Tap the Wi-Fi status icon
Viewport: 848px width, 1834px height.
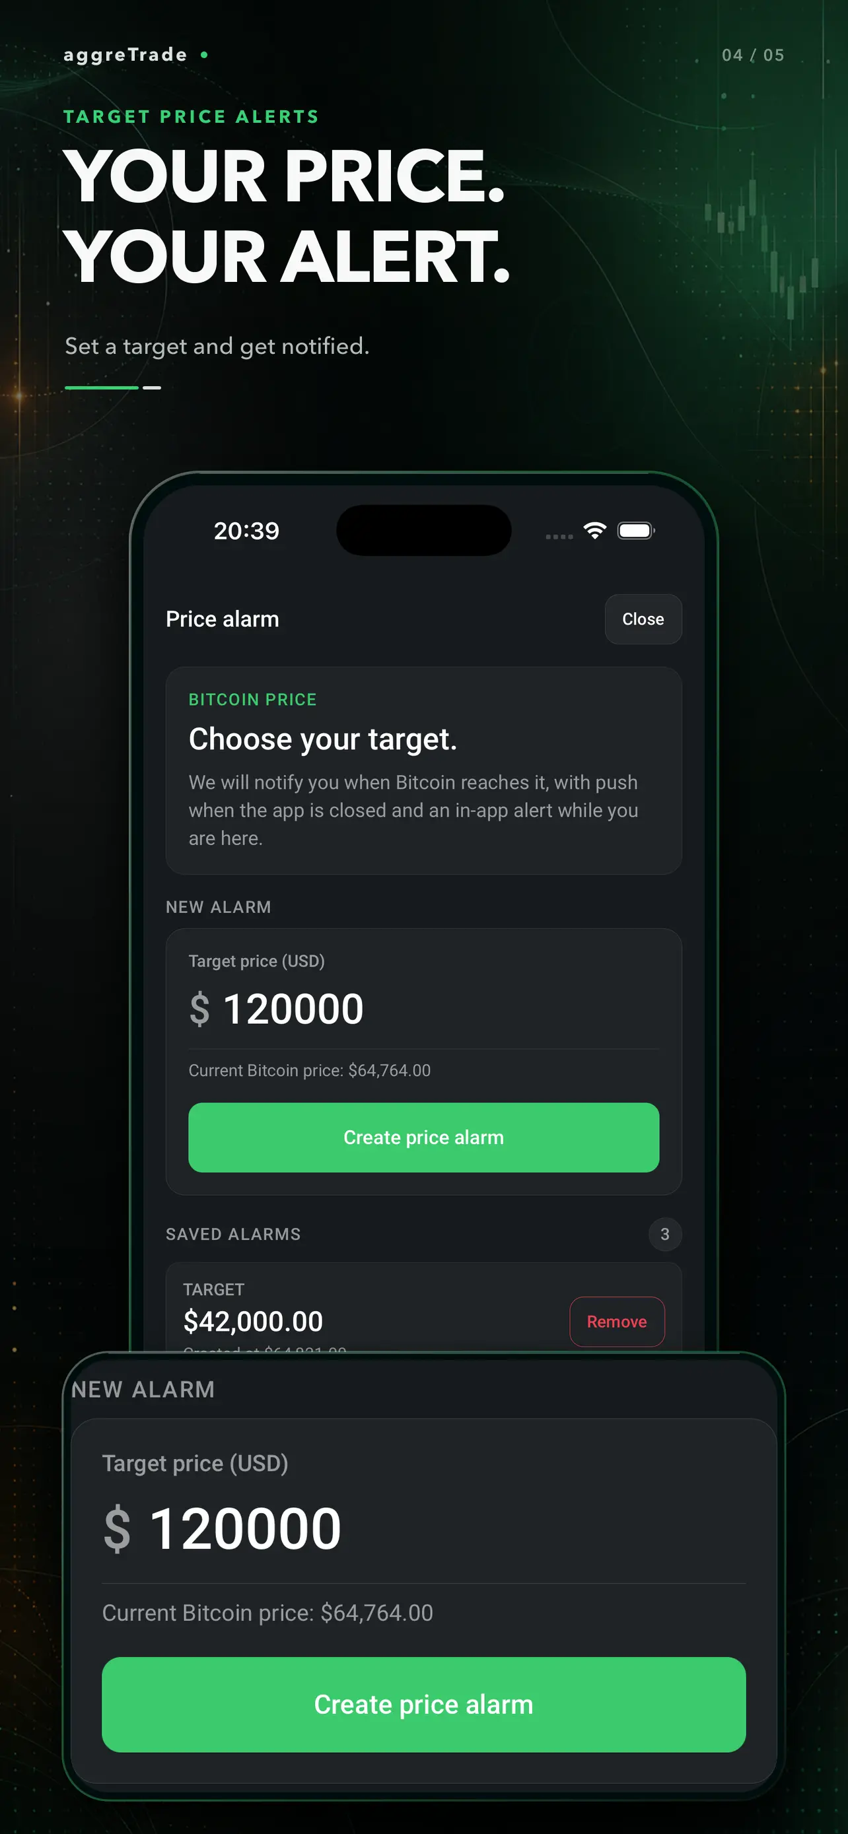(x=594, y=530)
